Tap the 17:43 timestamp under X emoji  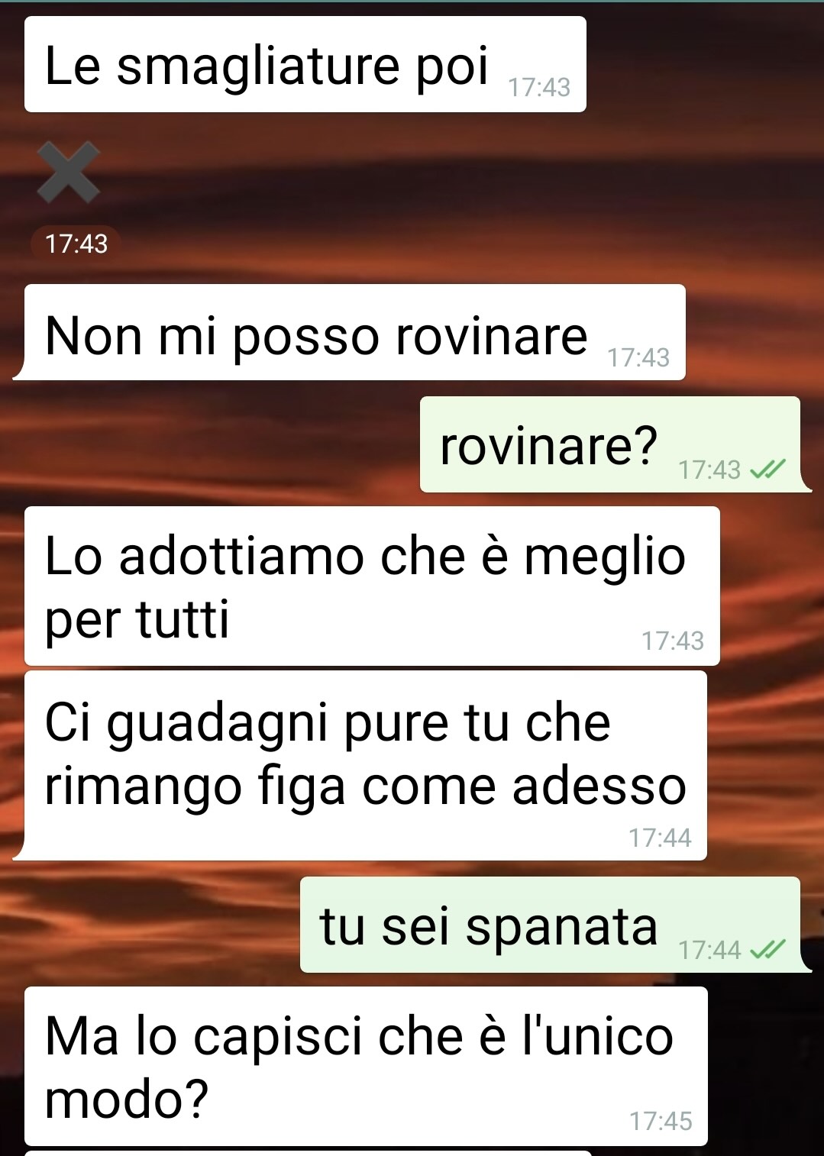coord(76,244)
